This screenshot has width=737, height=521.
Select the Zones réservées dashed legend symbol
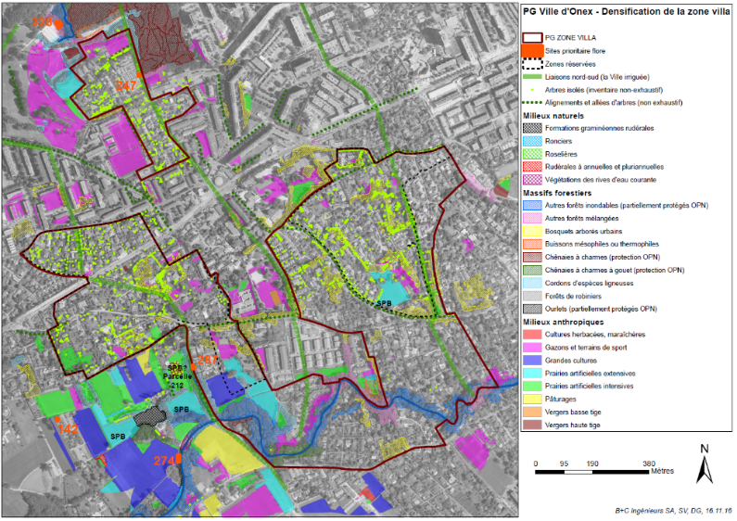(x=531, y=64)
